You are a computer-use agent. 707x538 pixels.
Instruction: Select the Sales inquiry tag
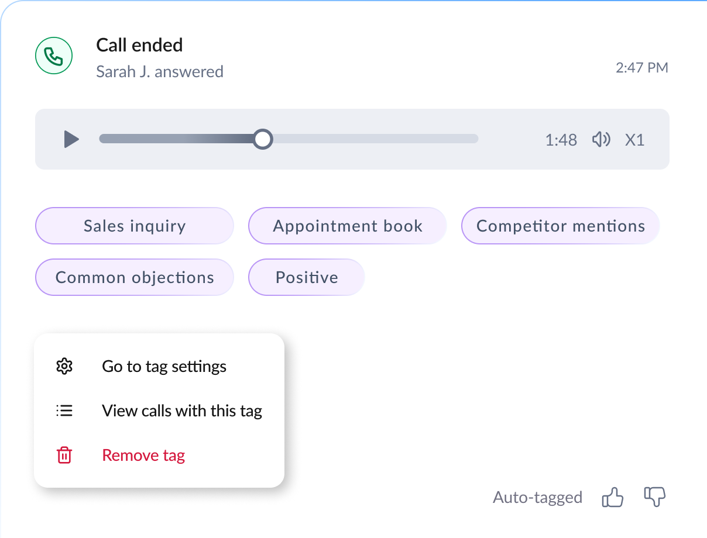point(135,226)
